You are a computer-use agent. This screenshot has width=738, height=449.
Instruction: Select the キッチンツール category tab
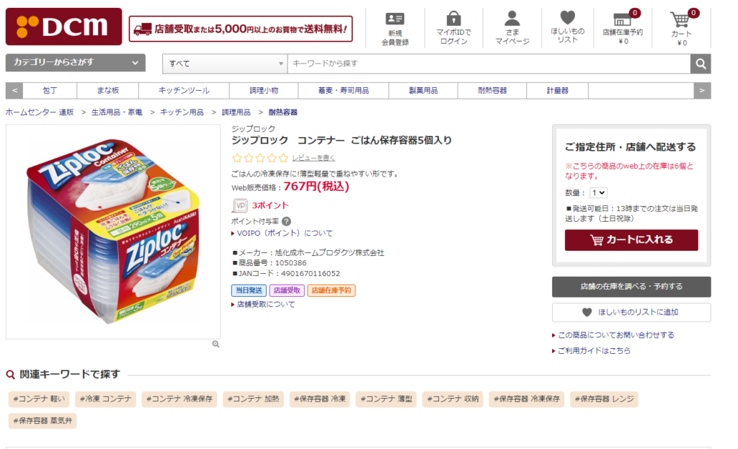[184, 91]
